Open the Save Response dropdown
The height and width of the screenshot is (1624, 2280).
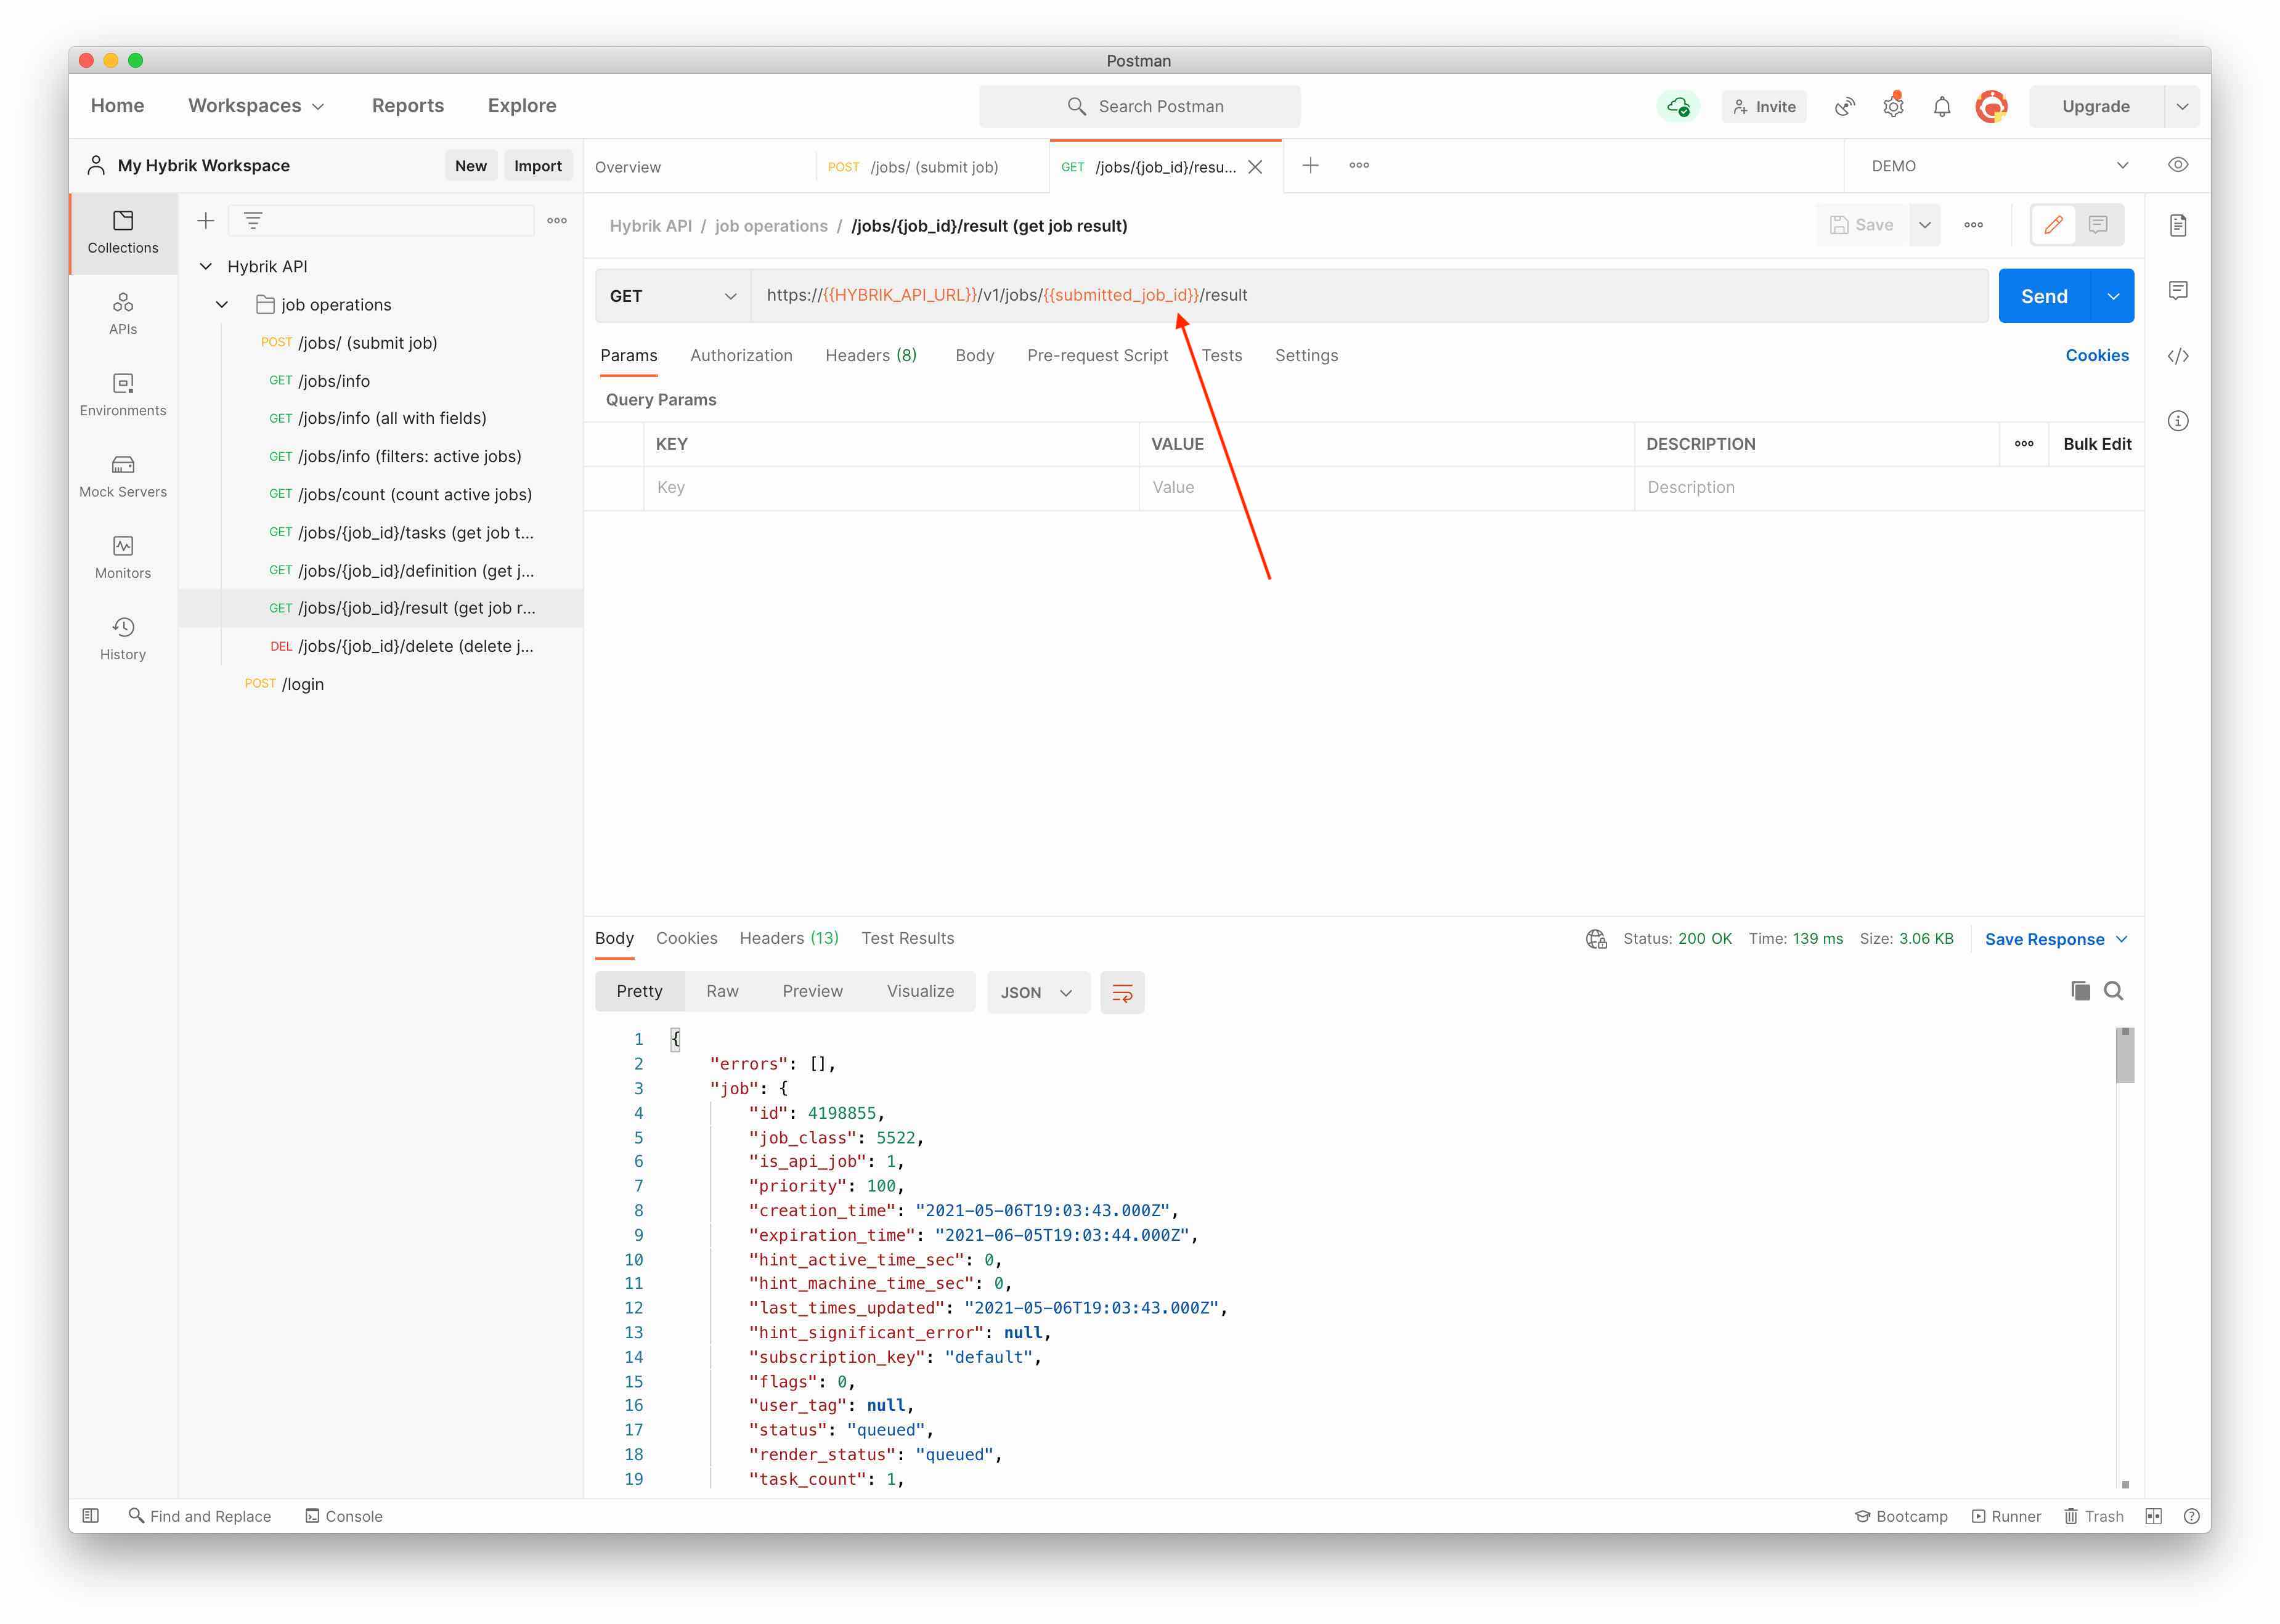point(2056,939)
